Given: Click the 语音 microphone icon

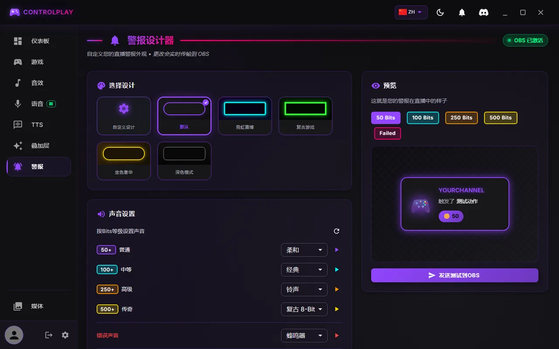Looking at the screenshot, I should click(x=18, y=104).
